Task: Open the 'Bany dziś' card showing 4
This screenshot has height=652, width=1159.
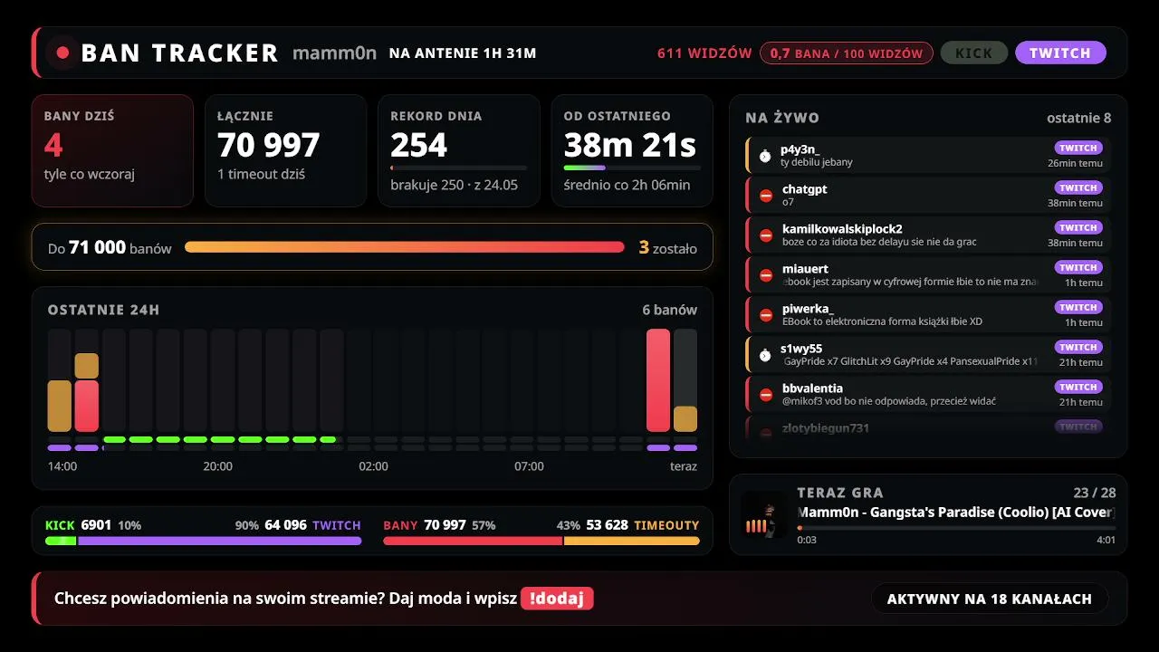Action: (112, 150)
